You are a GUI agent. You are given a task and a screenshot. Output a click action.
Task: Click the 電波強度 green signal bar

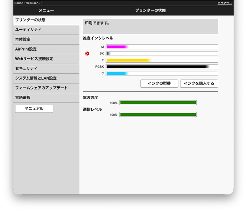point(158,103)
